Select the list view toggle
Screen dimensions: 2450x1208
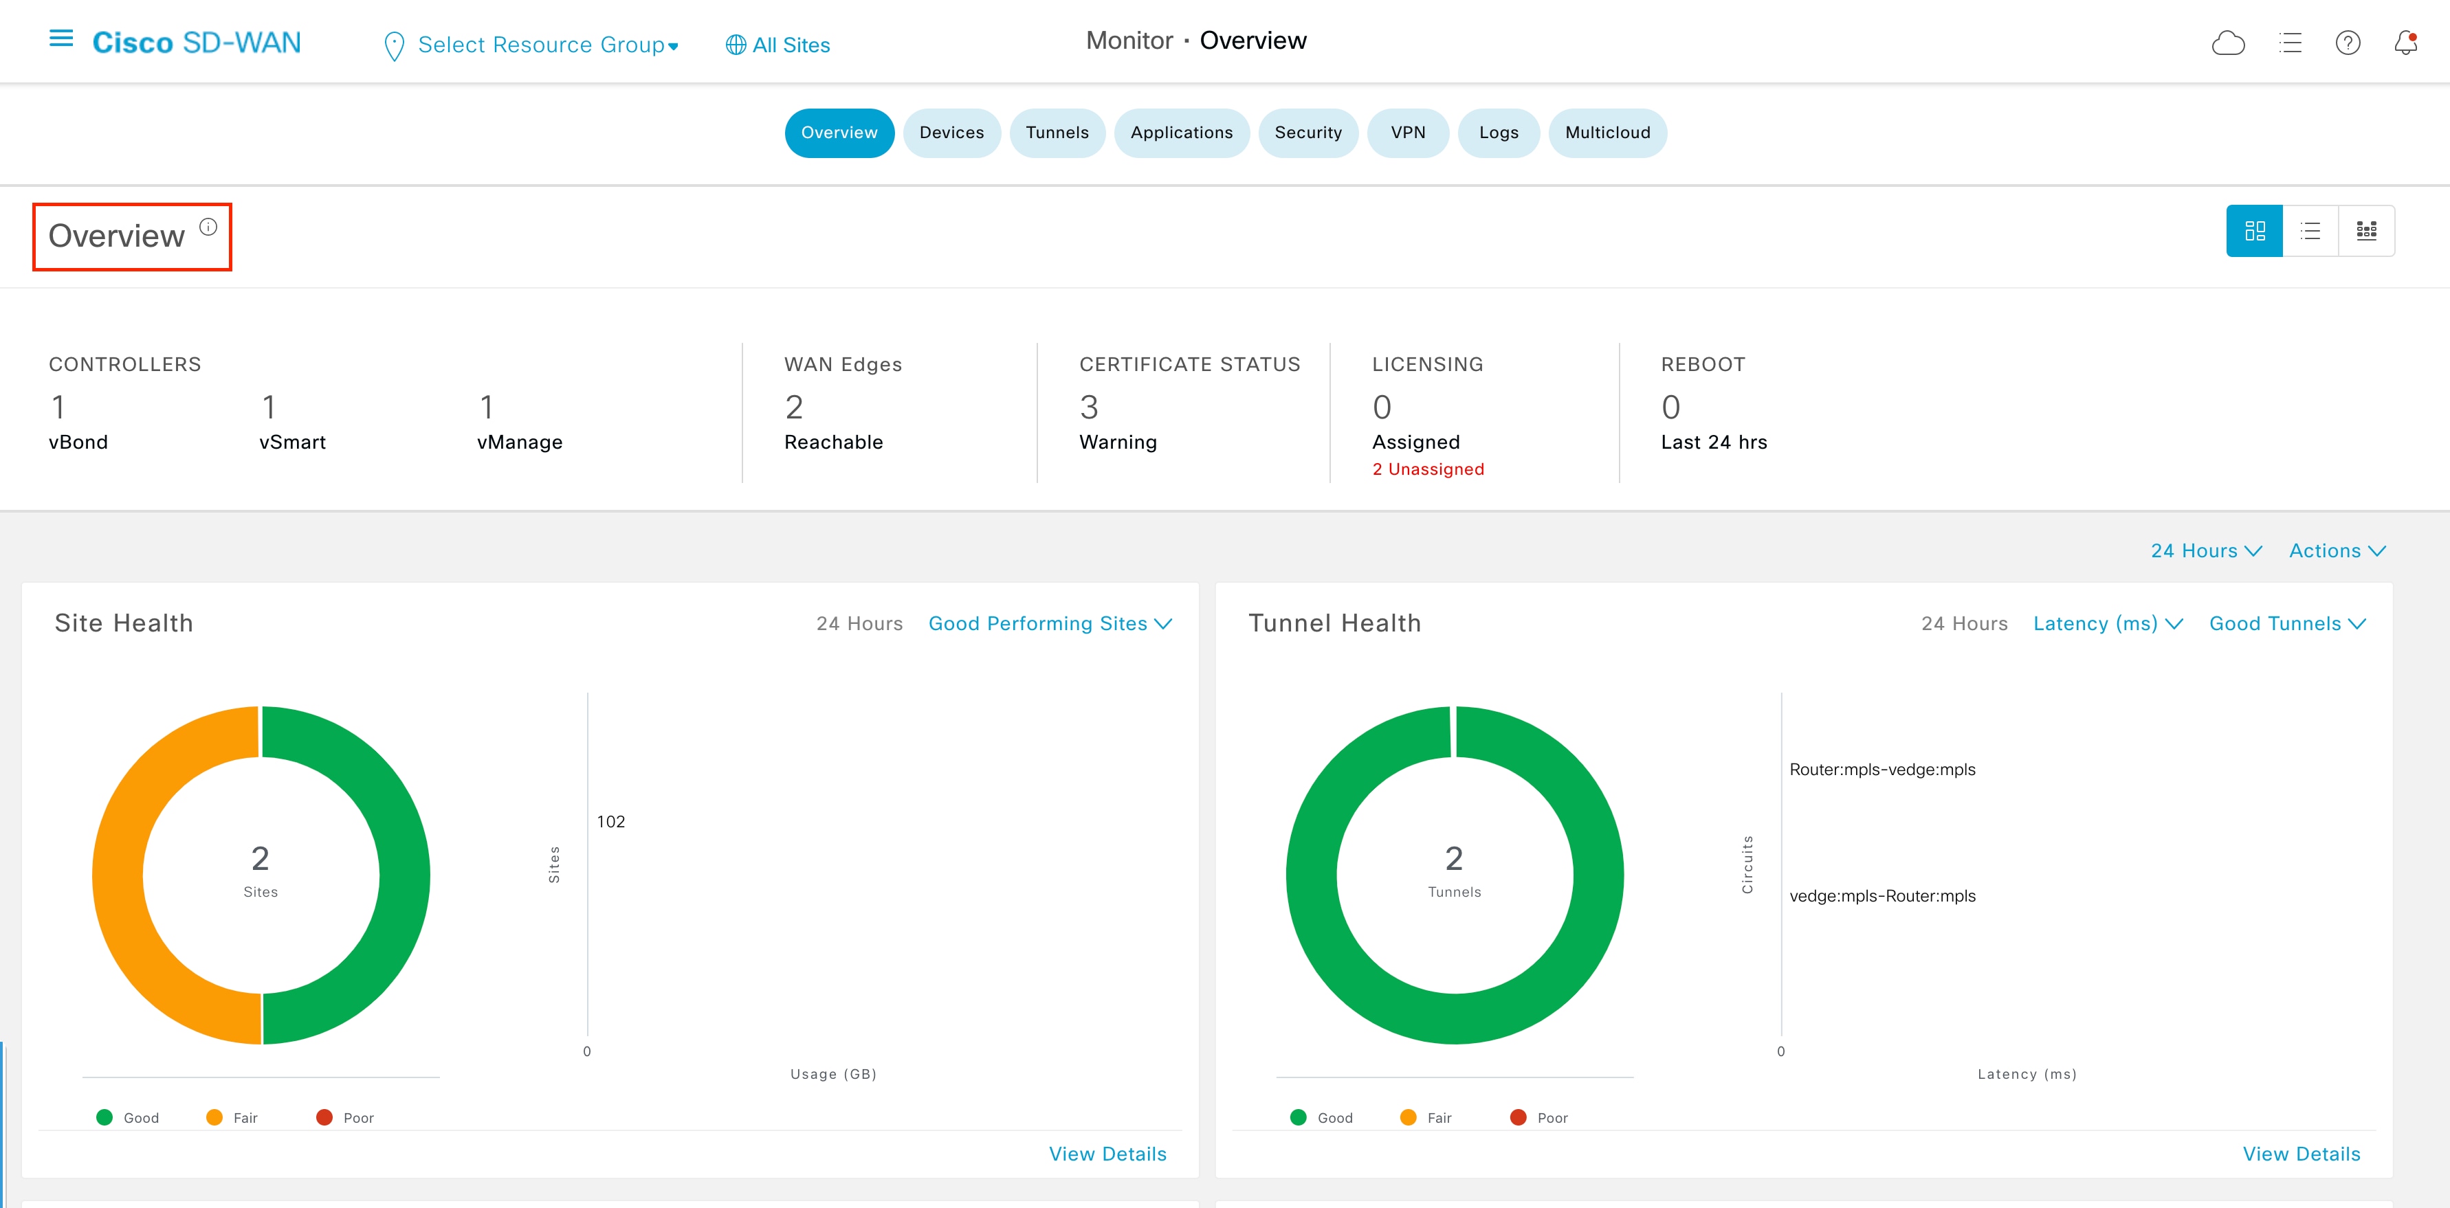tap(2310, 231)
